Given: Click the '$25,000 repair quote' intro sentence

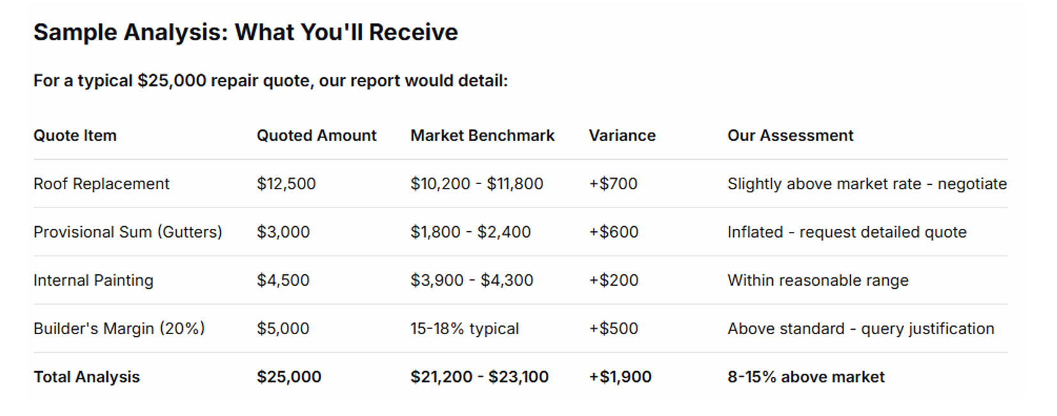Looking at the screenshot, I should (270, 81).
